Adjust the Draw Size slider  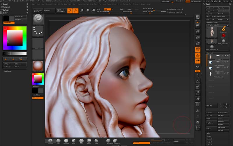(154, 12)
